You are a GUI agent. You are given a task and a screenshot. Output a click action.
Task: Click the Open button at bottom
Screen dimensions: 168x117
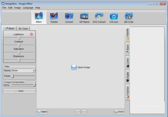(42, 112)
